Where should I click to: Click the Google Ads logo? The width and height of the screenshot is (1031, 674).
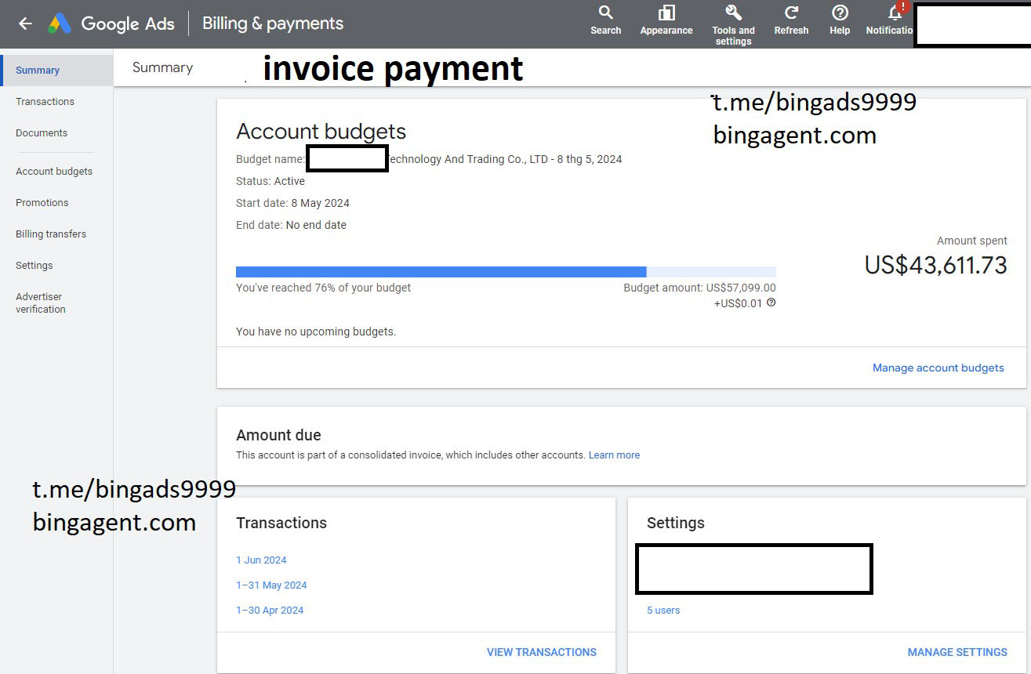[111, 24]
